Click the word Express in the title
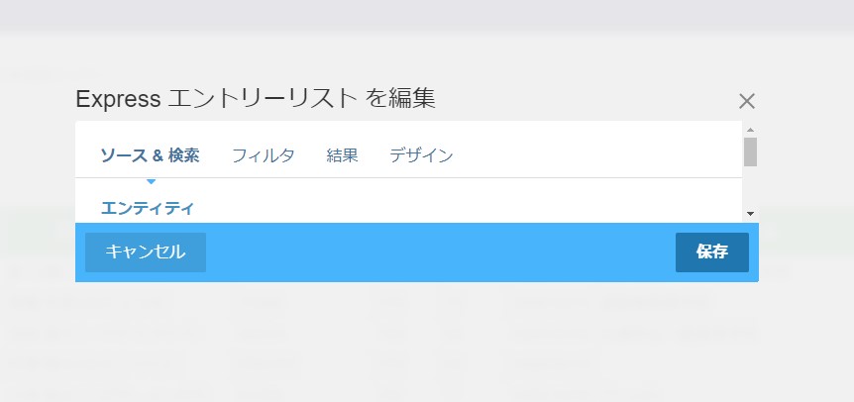 (118, 100)
